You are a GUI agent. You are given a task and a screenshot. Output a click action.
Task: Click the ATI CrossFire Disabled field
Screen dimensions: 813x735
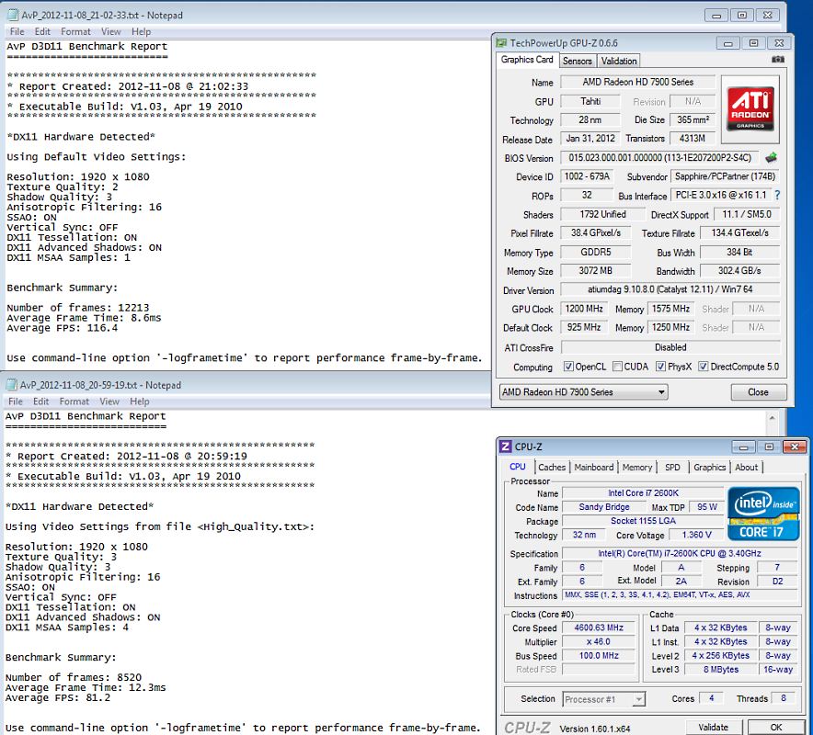(670, 347)
